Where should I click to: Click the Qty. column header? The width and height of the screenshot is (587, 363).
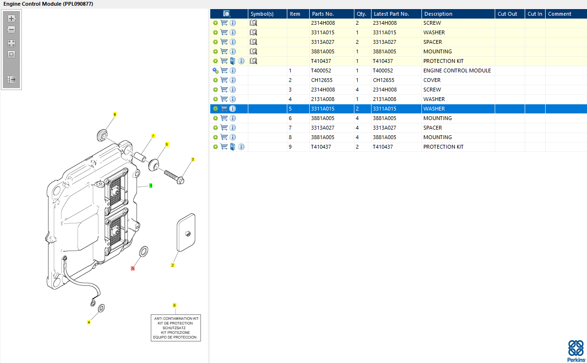[362, 14]
